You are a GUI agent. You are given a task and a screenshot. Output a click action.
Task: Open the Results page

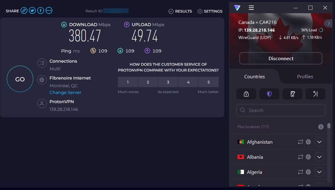click(180, 11)
